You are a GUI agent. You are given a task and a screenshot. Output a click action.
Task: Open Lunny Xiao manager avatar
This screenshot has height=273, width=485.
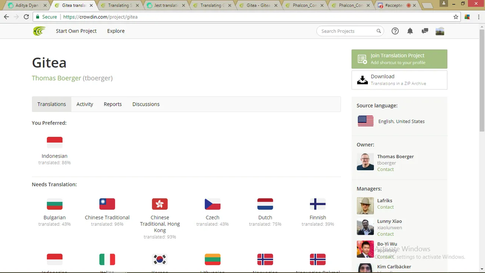tap(365, 227)
